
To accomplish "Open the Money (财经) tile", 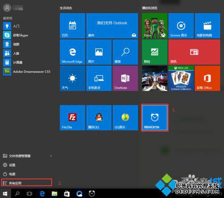I will coord(155,52).
